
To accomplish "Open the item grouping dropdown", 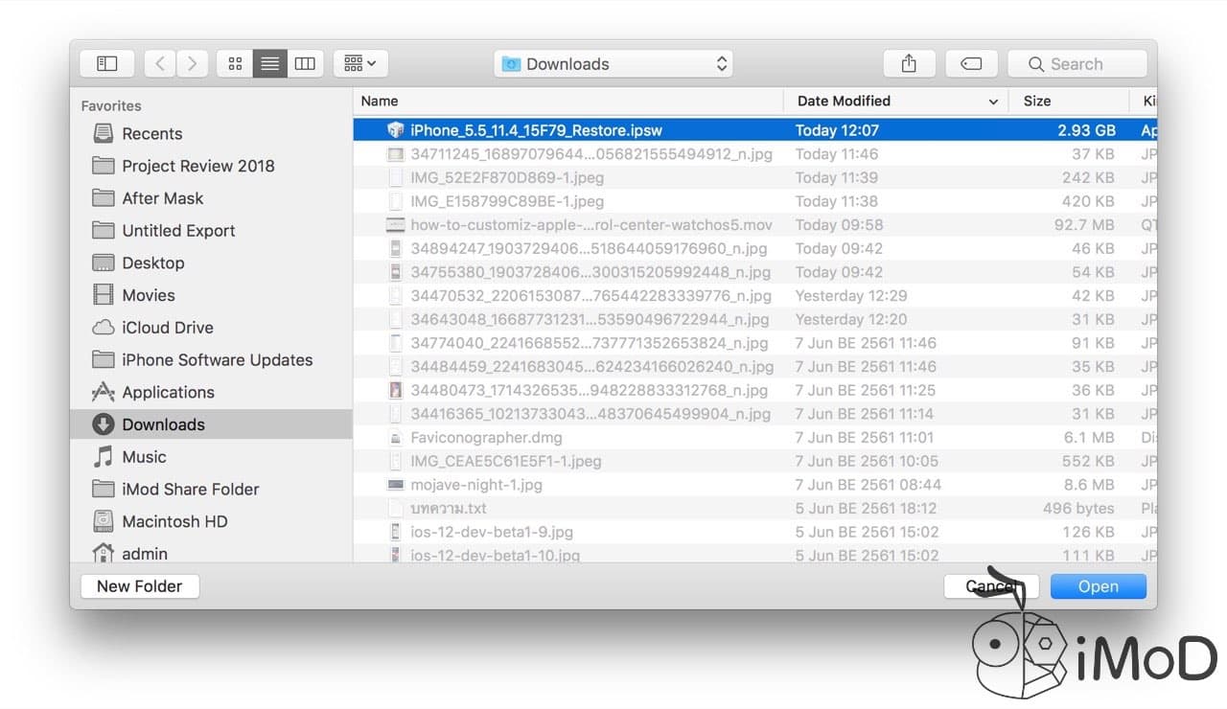I will click(359, 63).
